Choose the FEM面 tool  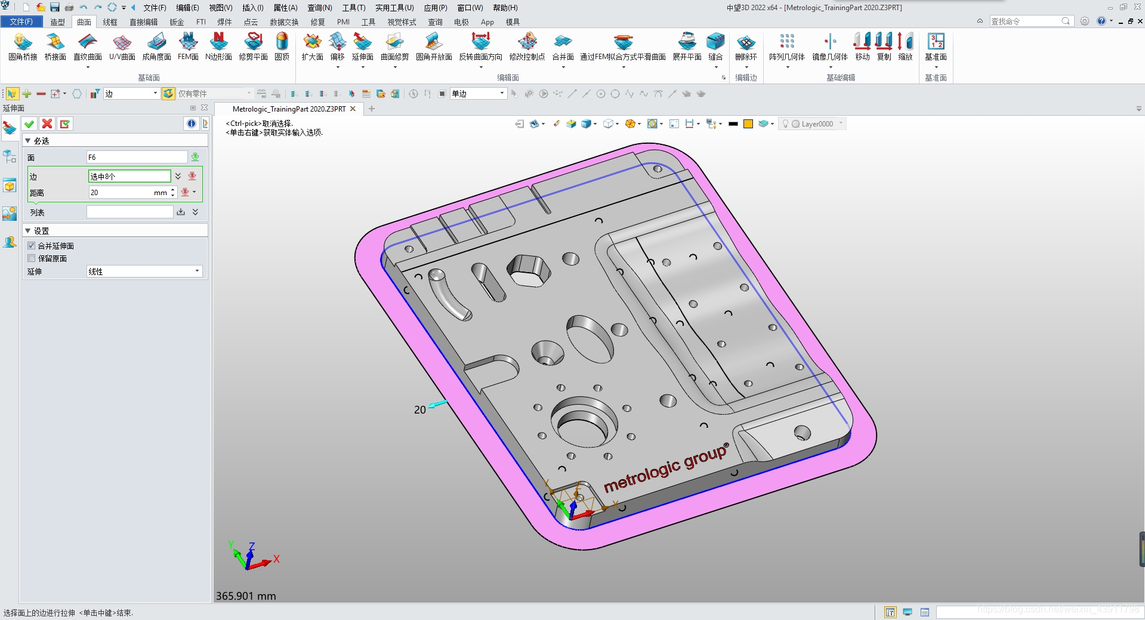188,47
